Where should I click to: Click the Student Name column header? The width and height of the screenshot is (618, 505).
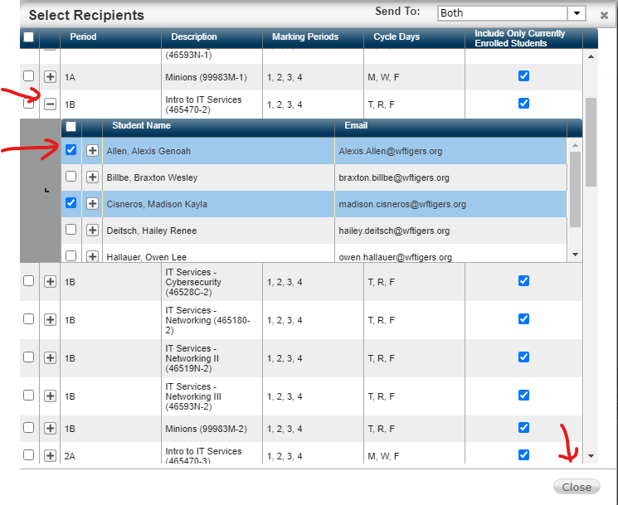click(218, 126)
